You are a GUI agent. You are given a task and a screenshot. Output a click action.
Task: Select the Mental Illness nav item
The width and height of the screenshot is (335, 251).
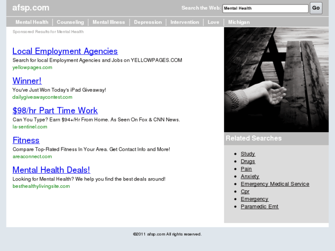click(x=109, y=22)
